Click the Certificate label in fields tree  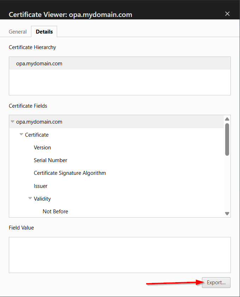(37, 135)
